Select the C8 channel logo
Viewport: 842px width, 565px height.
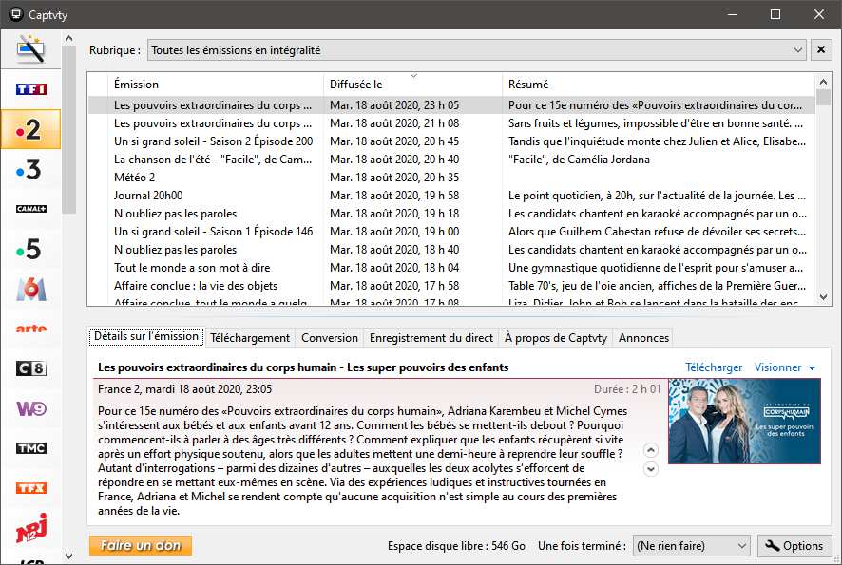point(30,368)
